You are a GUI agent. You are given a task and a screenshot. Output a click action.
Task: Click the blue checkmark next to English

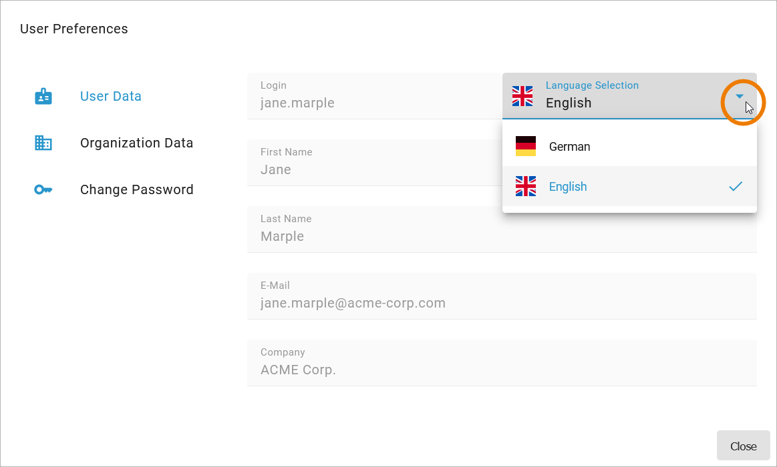[x=736, y=186]
